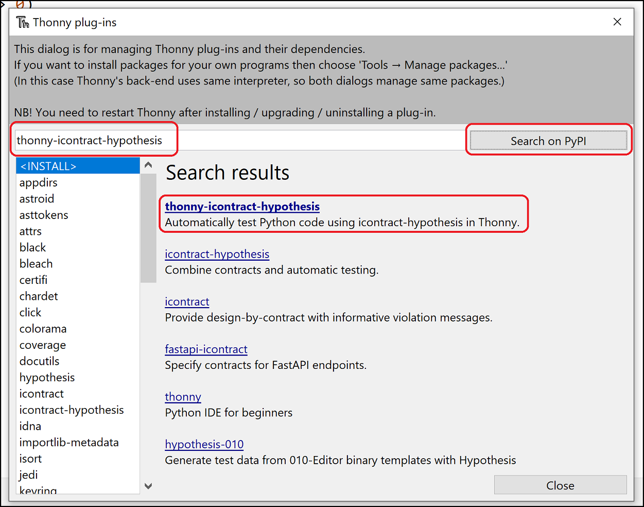Open the thonny-icontract-hypothesis search result link
Screen dimensions: 644x507
pyautogui.click(x=242, y=207)
